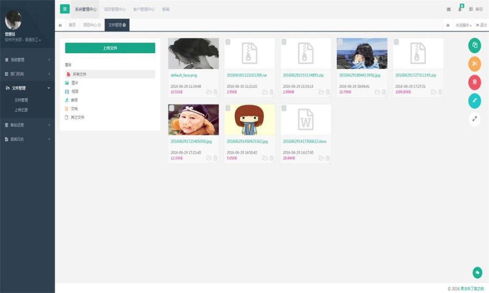Check the box on 20160629145042 cartoon image

click(228, 108)
